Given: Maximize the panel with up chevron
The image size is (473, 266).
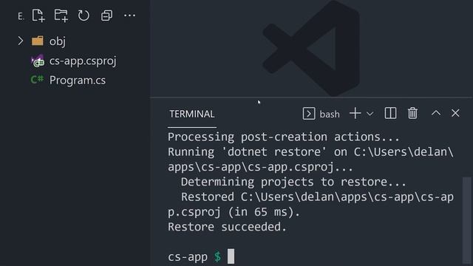Looking at the screenshot, I should point(436,113).
